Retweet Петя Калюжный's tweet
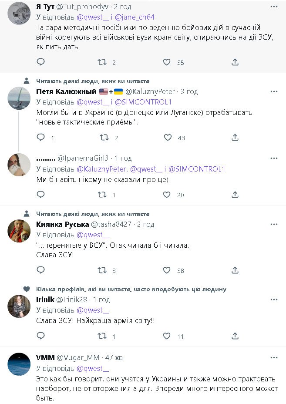Viewport: 286px width, 404px height. pyautogui.click(x=104, y=138)
